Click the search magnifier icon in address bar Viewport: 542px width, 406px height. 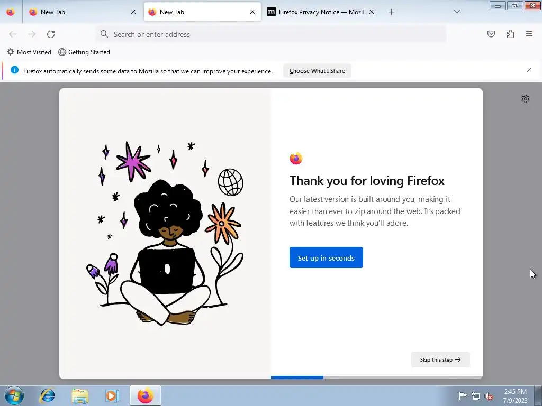click(104, 34)
